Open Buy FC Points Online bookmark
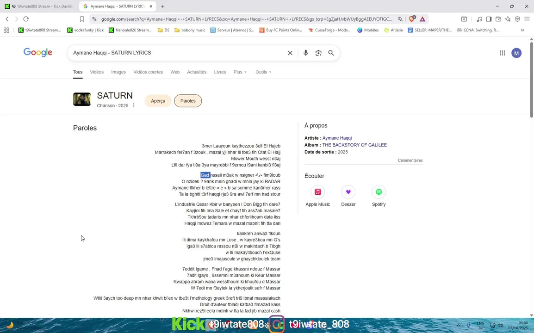 pyautogui.click(x=281, y=30)
